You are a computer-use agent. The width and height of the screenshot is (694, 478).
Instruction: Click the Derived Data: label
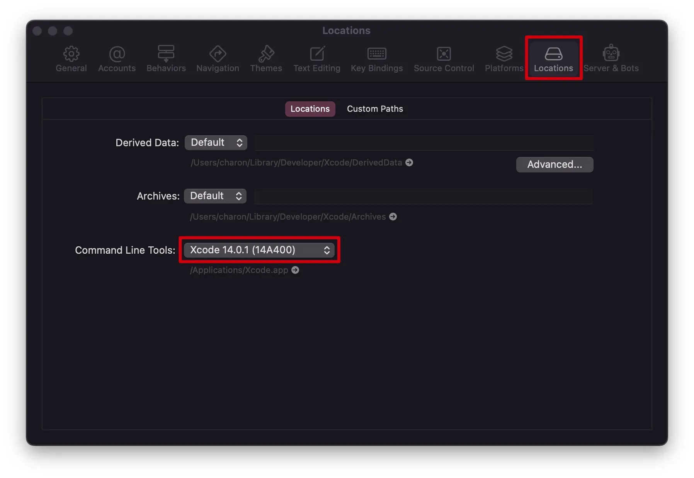(x=147, y=143)
